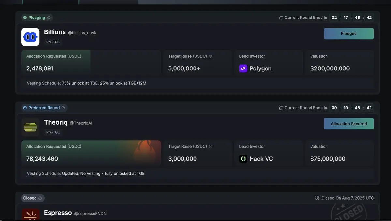The width and height of the screenshot is (391, 221).
Task: Click 'Closed On Aug 7, 2025 UTC' text
Action: (x=348, y=198)
